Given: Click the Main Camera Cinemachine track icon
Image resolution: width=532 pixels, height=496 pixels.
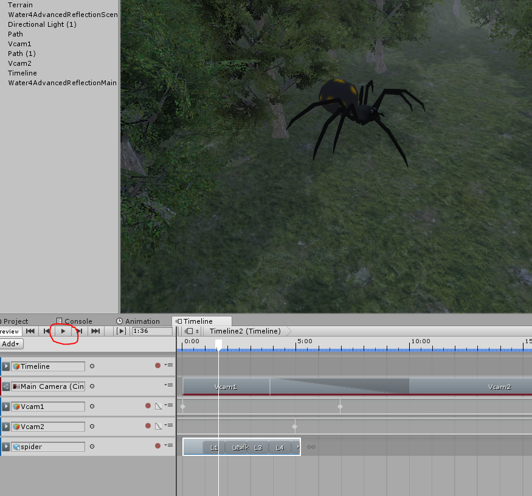Looking at the screenshot, I should pos(5,386).
